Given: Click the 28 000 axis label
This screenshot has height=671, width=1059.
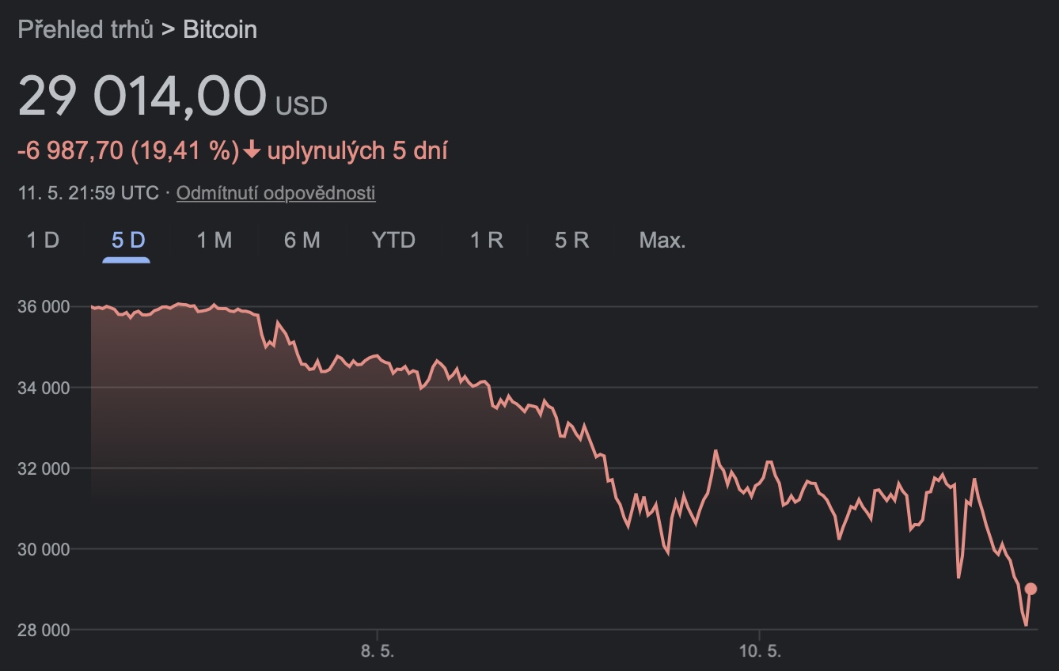Looking at the screenshot, I should pyautogui.click(x=44, y=630).
